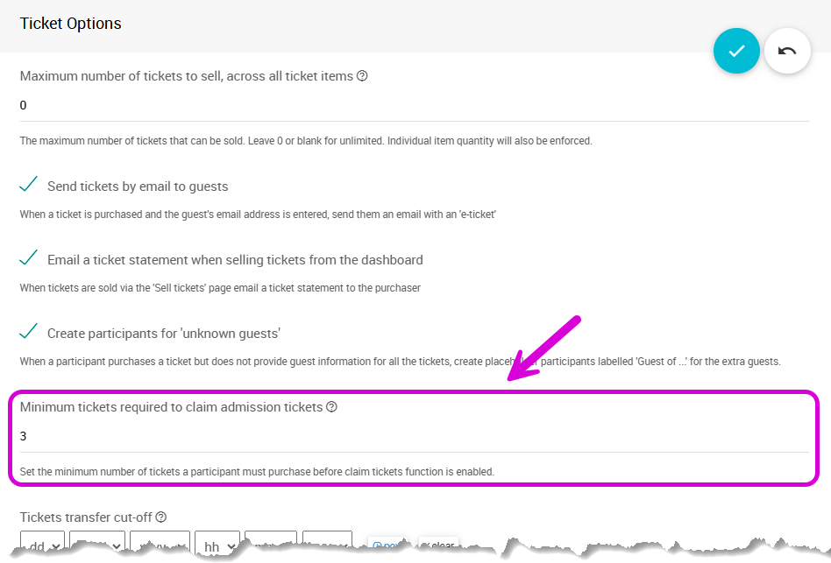Disable 'Send tickets by email to guests'
831x563 pixels.
click(28, 184)
